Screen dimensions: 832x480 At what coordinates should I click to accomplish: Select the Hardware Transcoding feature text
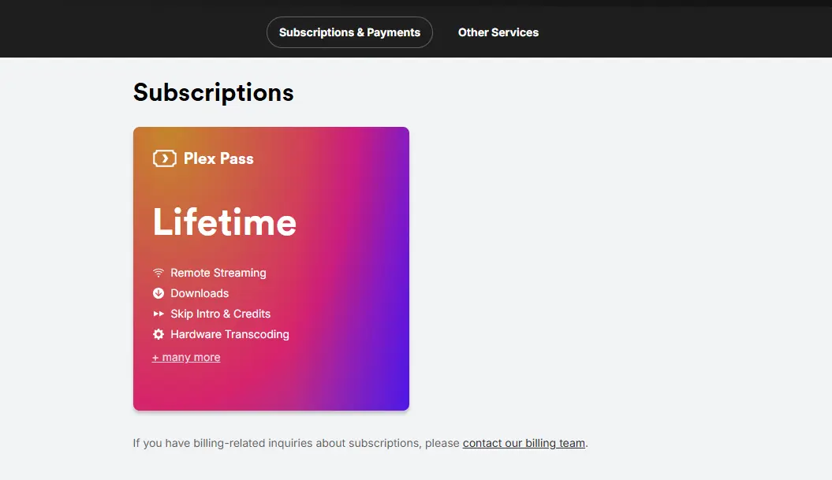229,334
